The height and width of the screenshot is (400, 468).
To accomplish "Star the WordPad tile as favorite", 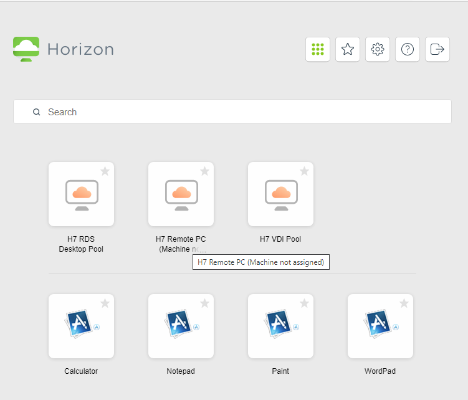I will pos(404,303).
